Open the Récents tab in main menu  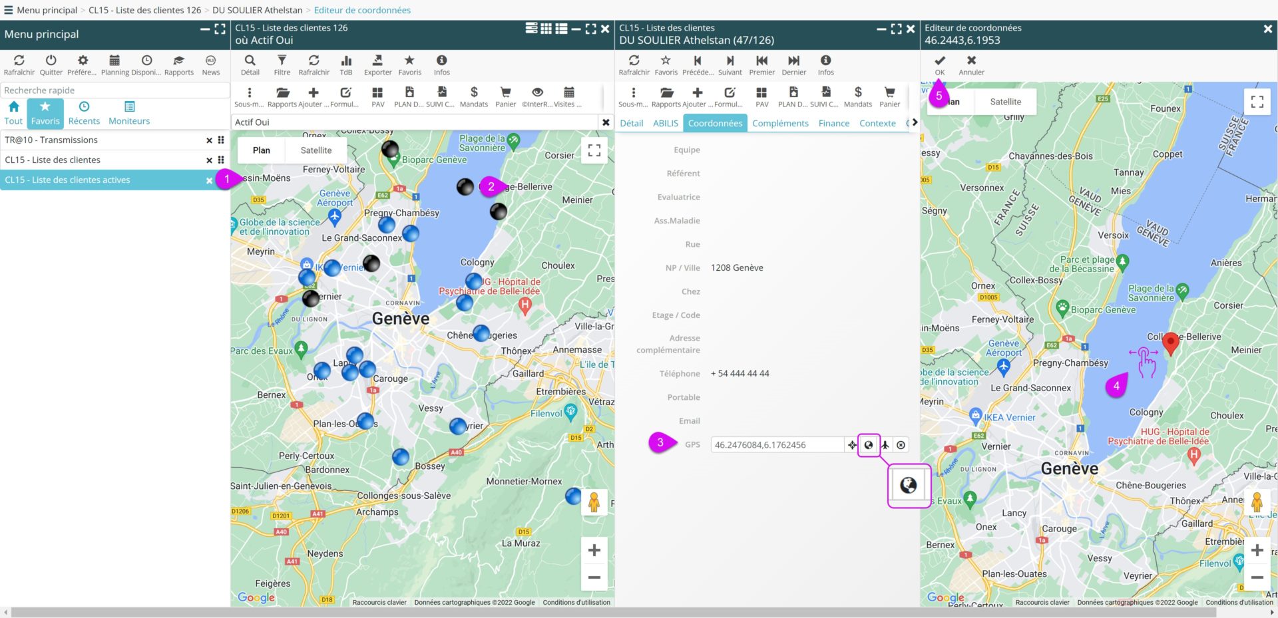click(x=84, y=113)
